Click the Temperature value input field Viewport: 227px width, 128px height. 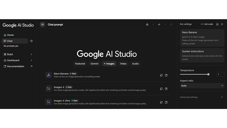pos(220,74)
